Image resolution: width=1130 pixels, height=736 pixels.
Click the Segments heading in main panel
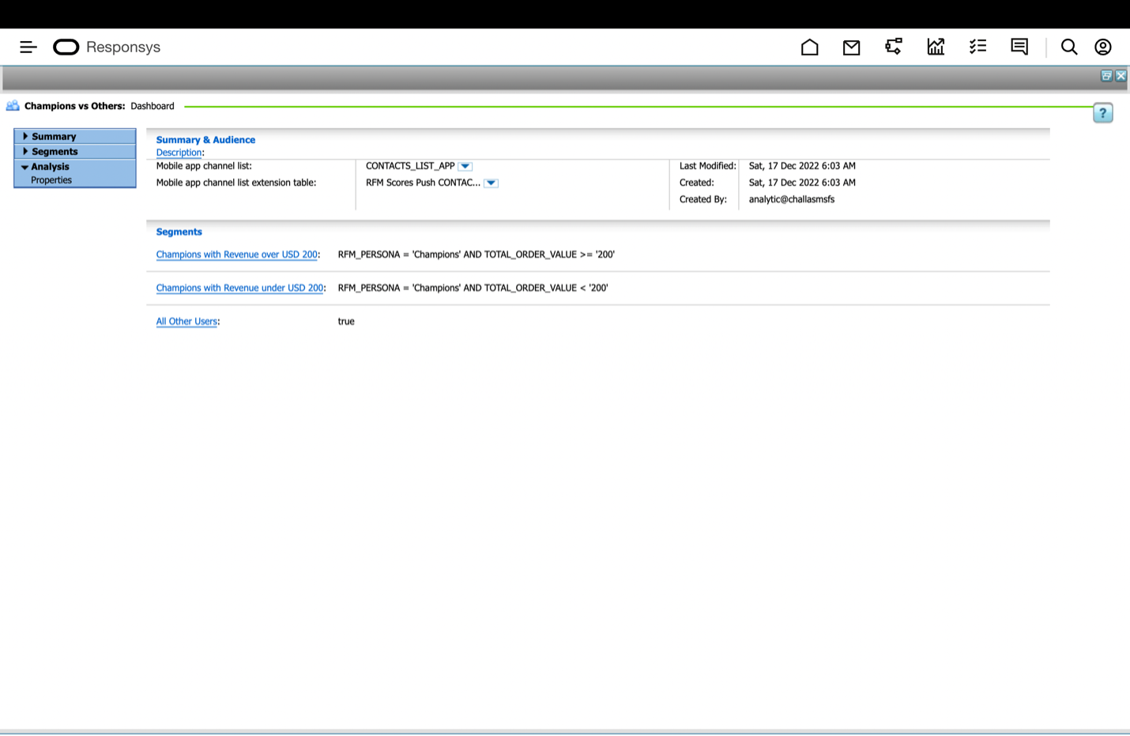point(179,232)
